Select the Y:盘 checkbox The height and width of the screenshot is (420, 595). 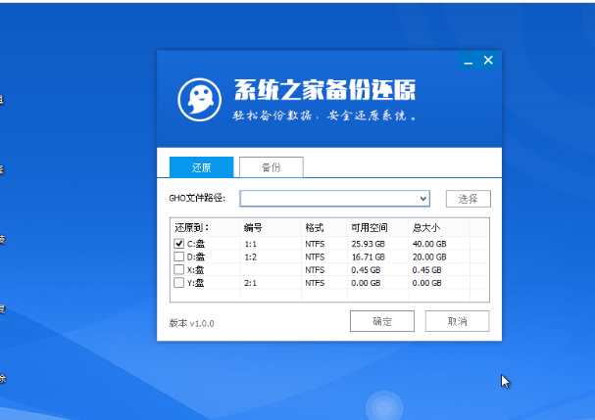[178, 283]
